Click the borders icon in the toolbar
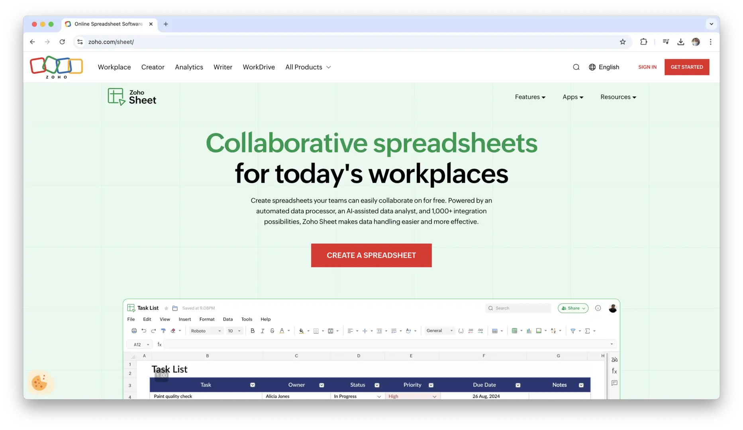Screen dimensions: 743x430 (316, 331)
